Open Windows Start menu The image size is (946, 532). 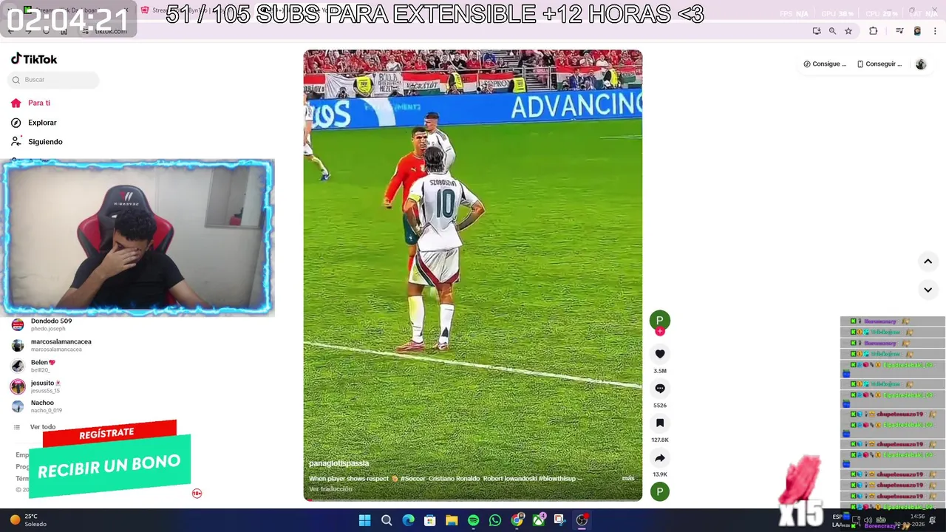tap(364, 521)
